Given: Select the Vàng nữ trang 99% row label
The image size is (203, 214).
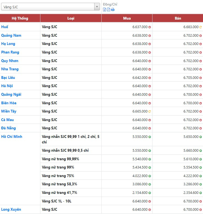Looking at the screenshot, I should (x=58, y=167).
